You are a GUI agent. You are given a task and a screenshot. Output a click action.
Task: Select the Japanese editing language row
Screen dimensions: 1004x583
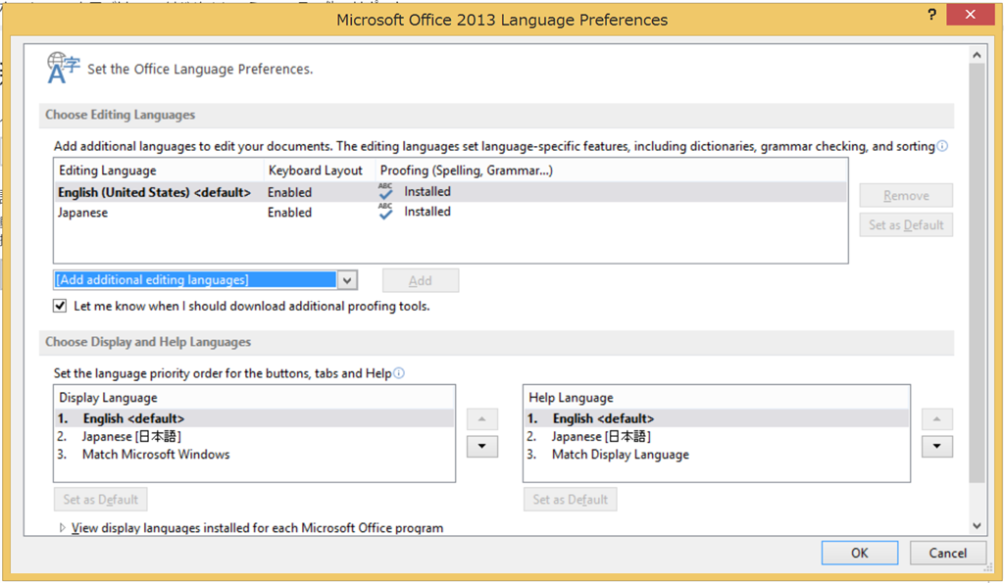[450, 212]
